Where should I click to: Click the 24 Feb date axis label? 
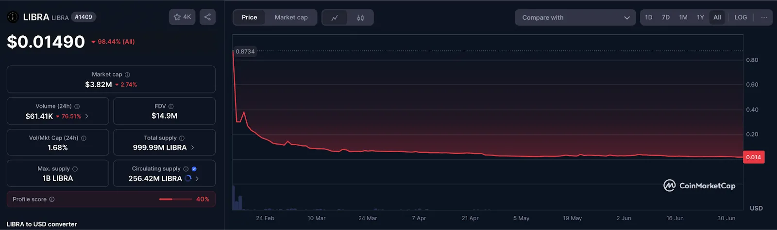pos(265,218)
